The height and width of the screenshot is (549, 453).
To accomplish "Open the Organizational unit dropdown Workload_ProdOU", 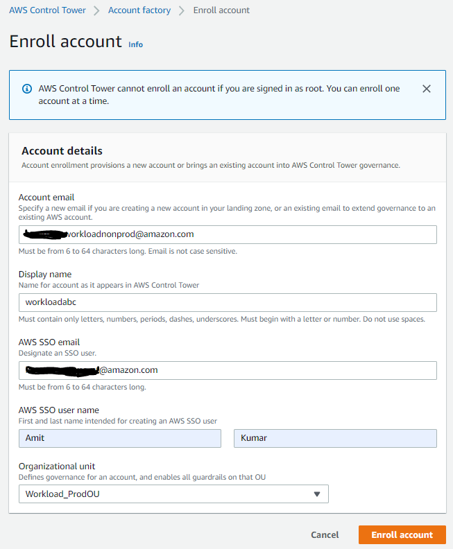I will click(x=173, y=494).
